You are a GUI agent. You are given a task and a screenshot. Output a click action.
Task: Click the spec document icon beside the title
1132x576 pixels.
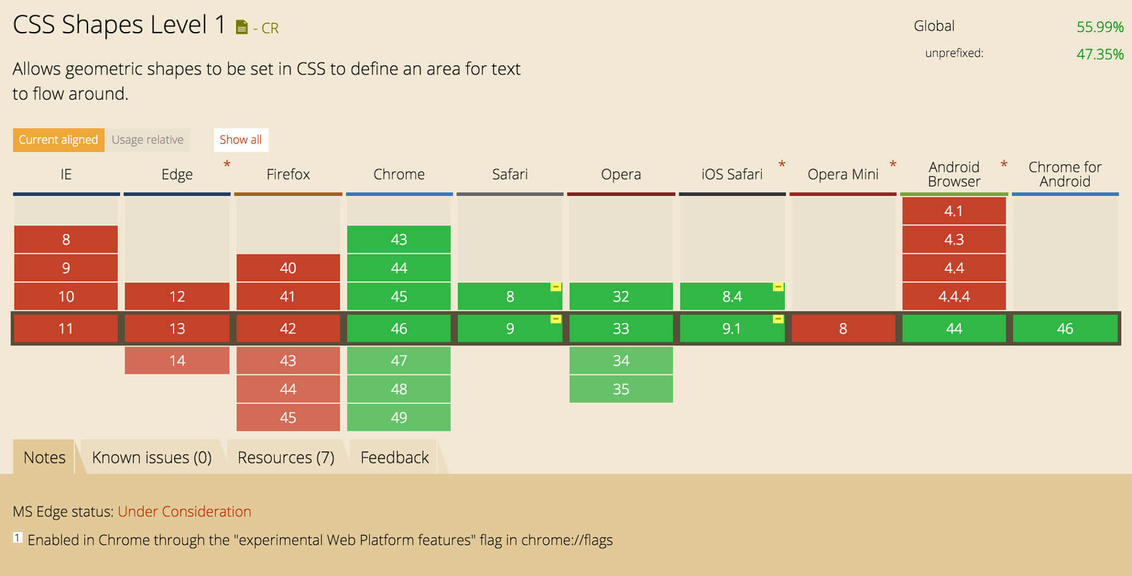241,27
